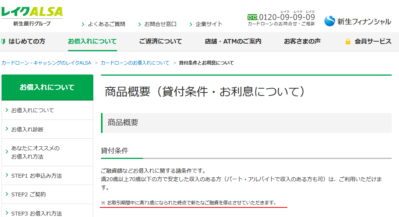Click phone number 0120-09-09-09

(287, 17)
